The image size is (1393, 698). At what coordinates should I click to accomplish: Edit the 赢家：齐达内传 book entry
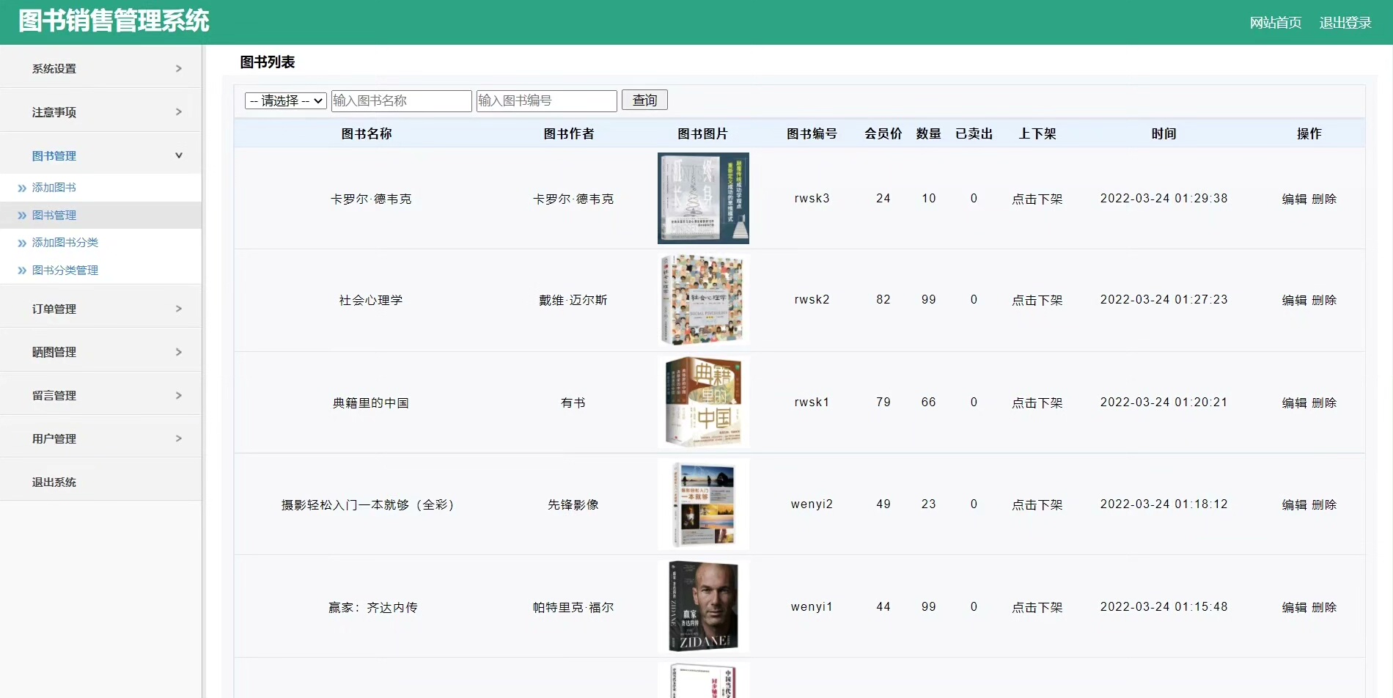(x=1294, y=607)
